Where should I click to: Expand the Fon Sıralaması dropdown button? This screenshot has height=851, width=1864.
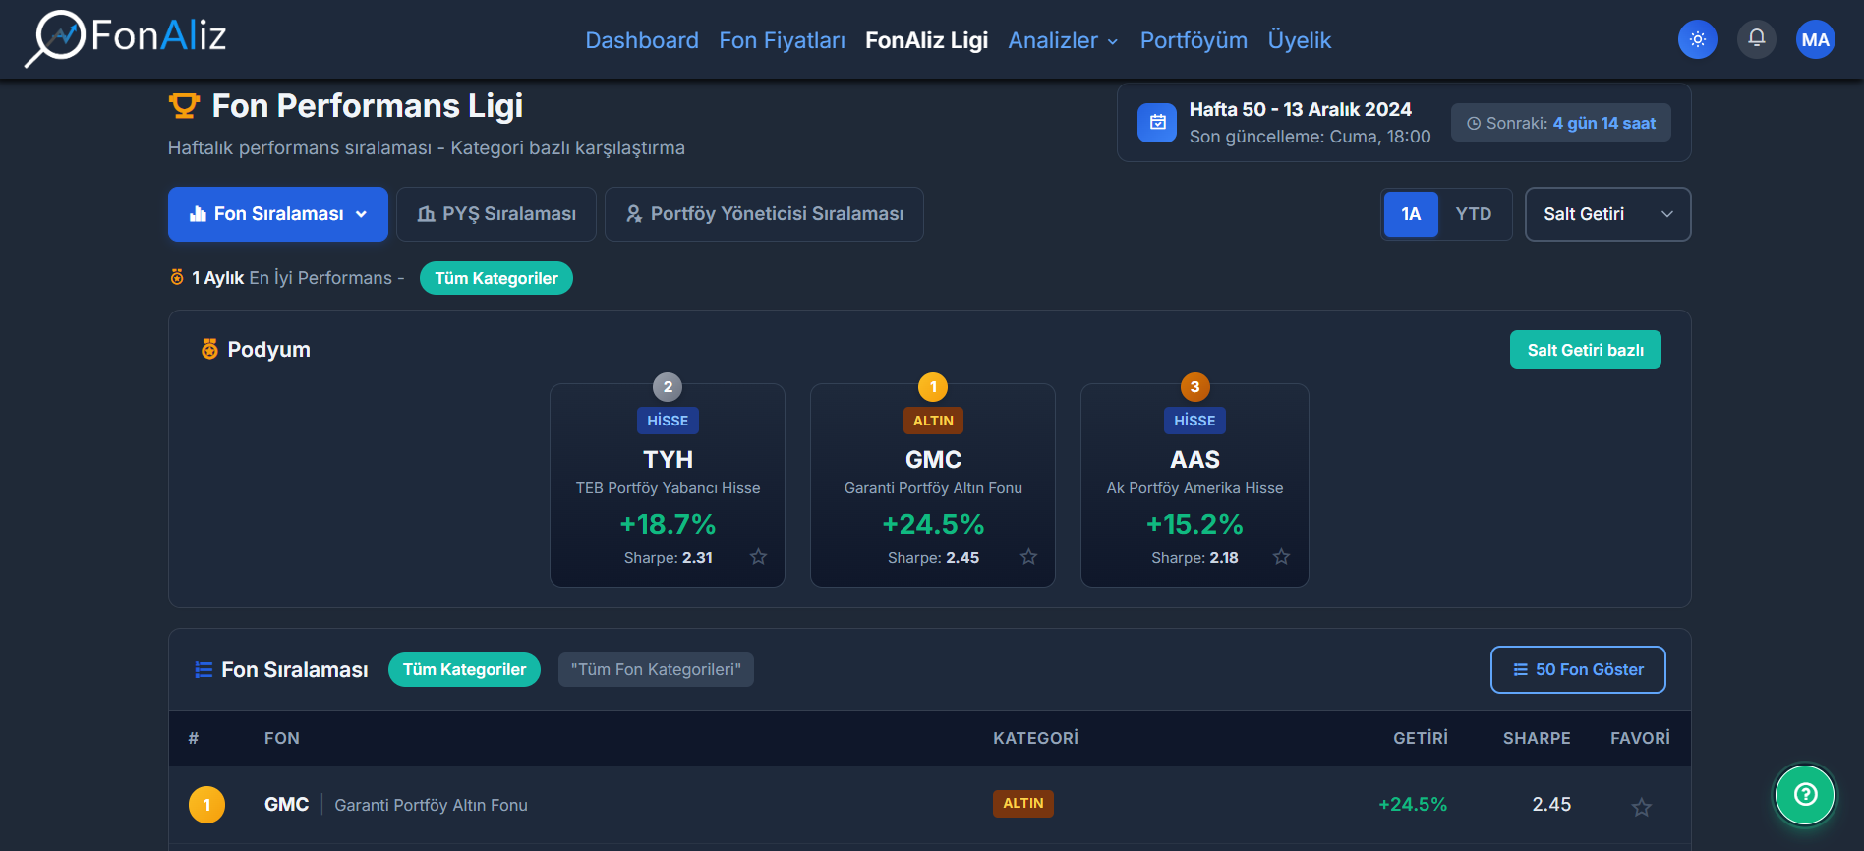[x=278, y=214]
